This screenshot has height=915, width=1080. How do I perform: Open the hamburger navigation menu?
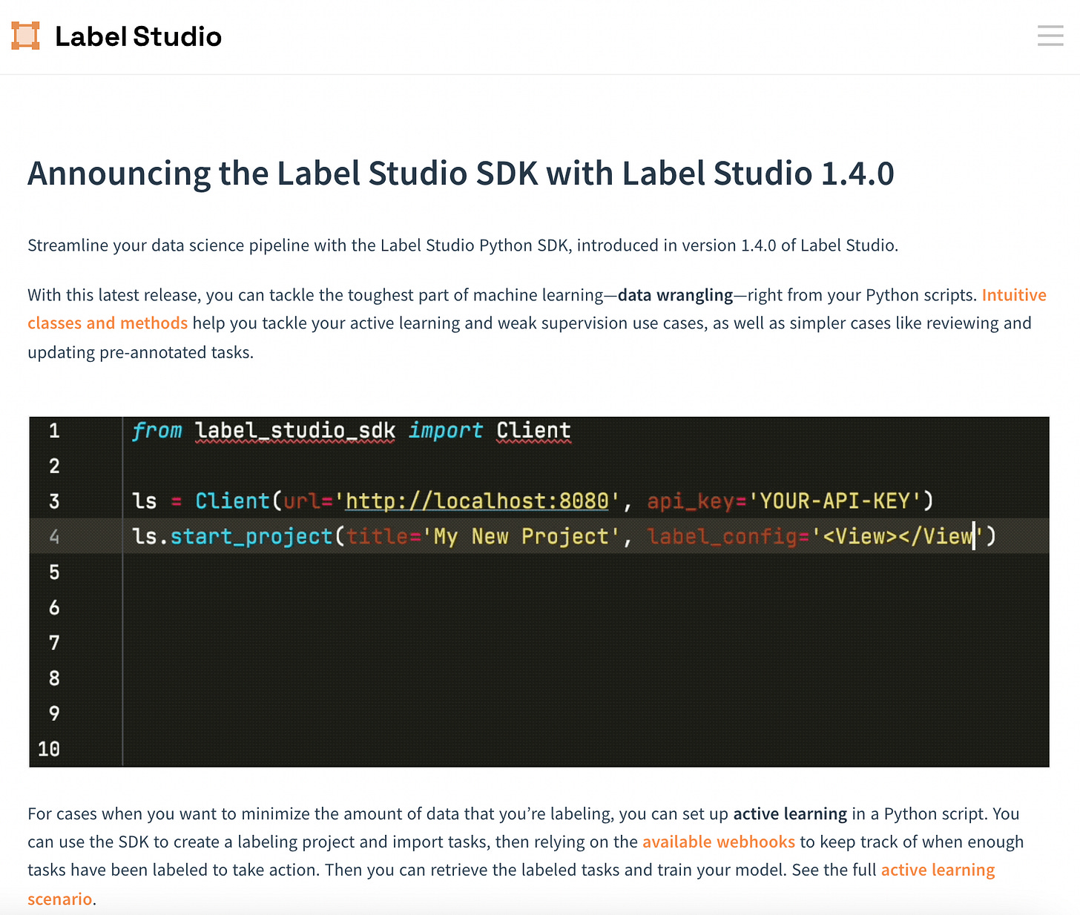pyautogui.click(x=1050, y=36)
